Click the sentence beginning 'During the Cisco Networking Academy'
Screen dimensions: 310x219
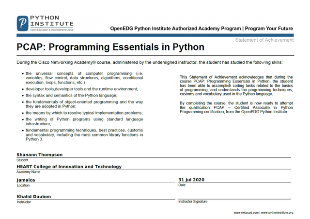click(150, 63)
